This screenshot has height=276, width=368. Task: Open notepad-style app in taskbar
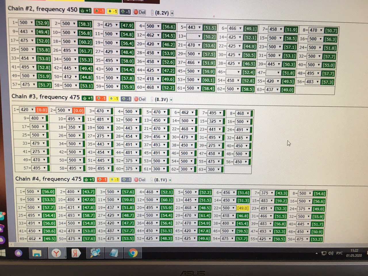click(x=114, y=253)
